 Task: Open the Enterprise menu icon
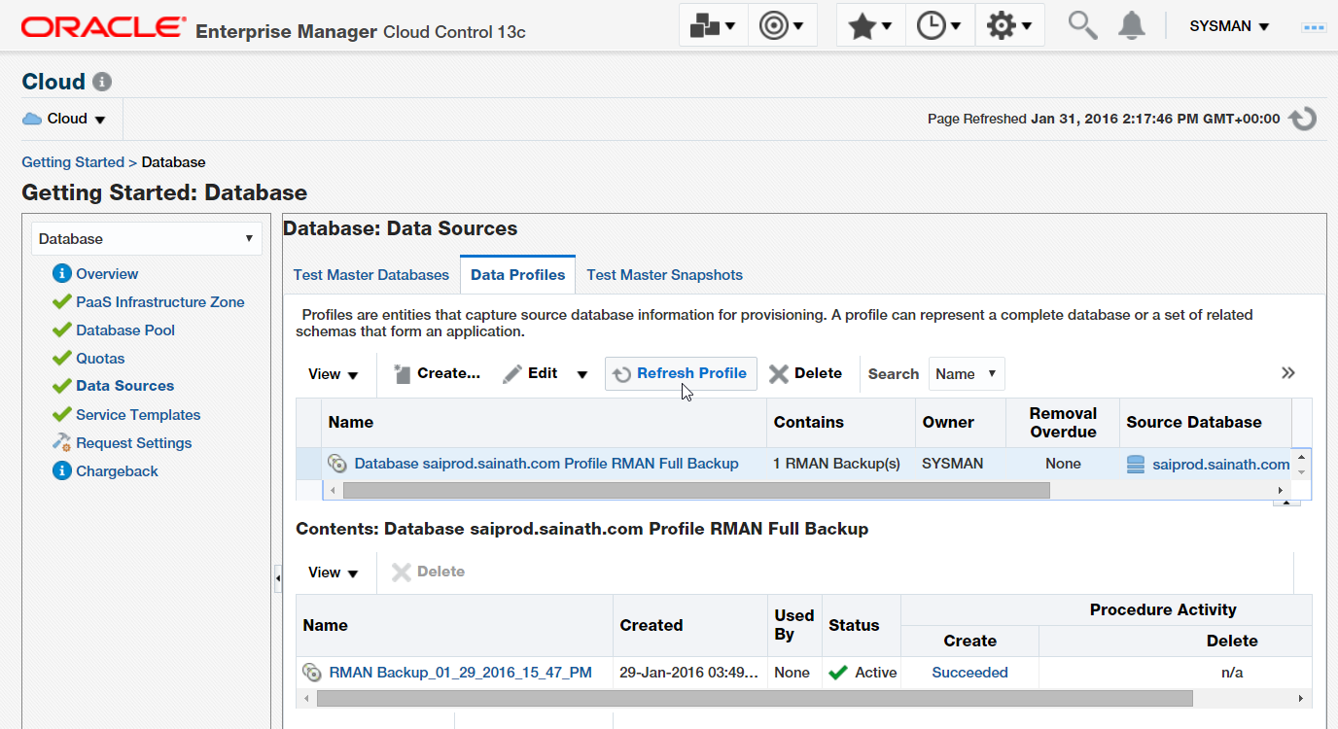pyautogui.click(x=713, y=26)
